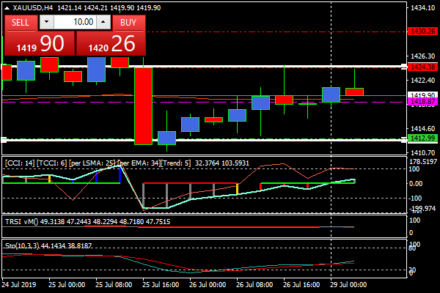
Task: Increase lot volume with up arrow
Action: tap(103, 22)
